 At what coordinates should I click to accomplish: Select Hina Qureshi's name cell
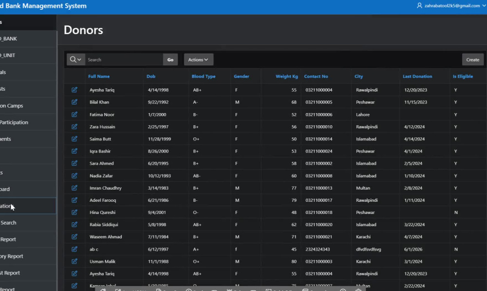pyautogui.click(x=102, y=213)
